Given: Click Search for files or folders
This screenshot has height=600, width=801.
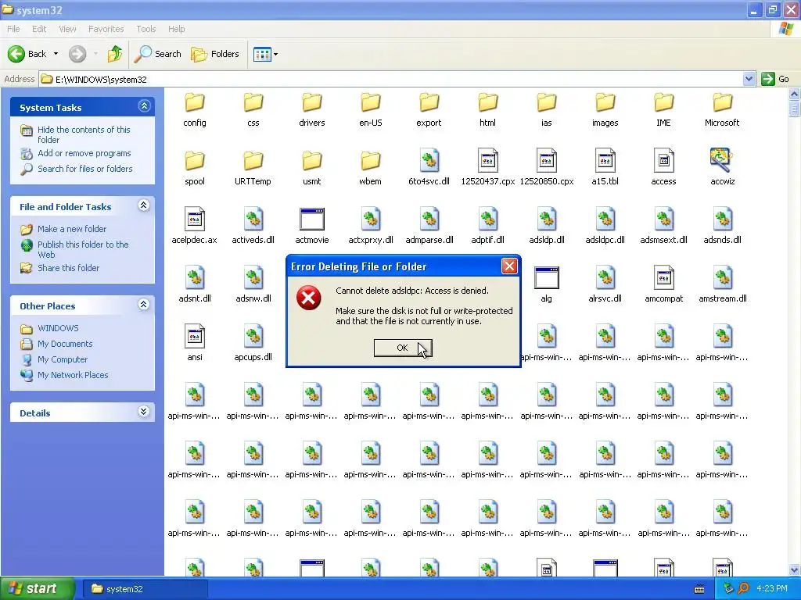Looking at the screenshot, I should click(x=84, y=169).
